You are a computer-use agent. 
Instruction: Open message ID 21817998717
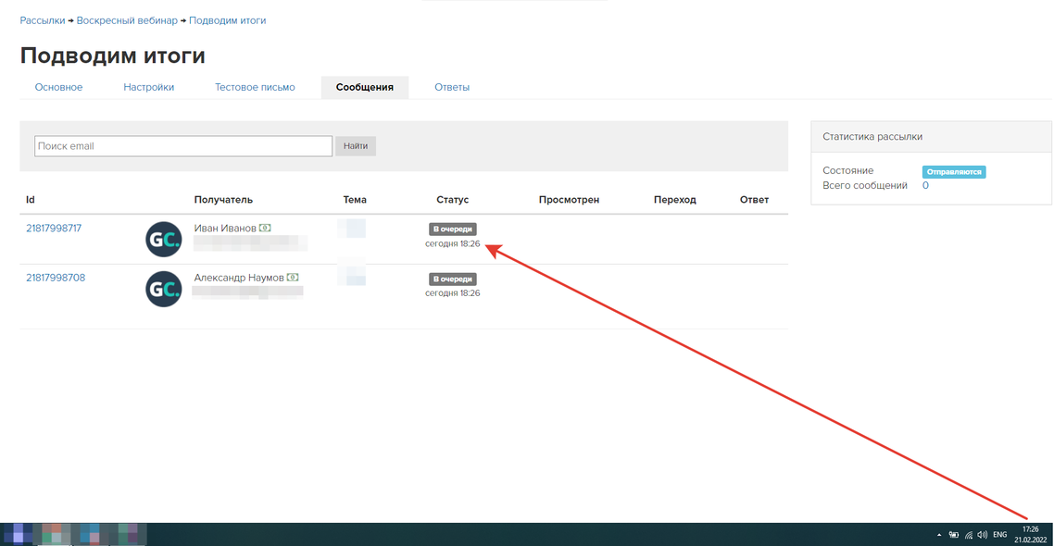point(54,228)
